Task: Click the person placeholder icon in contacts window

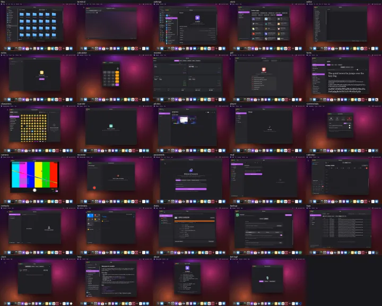Action: pyautogui.click(x=49, y=228)
